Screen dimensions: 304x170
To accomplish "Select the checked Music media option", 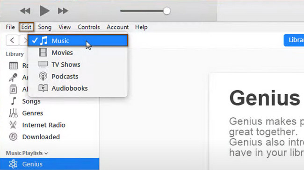I will point(78,41).
